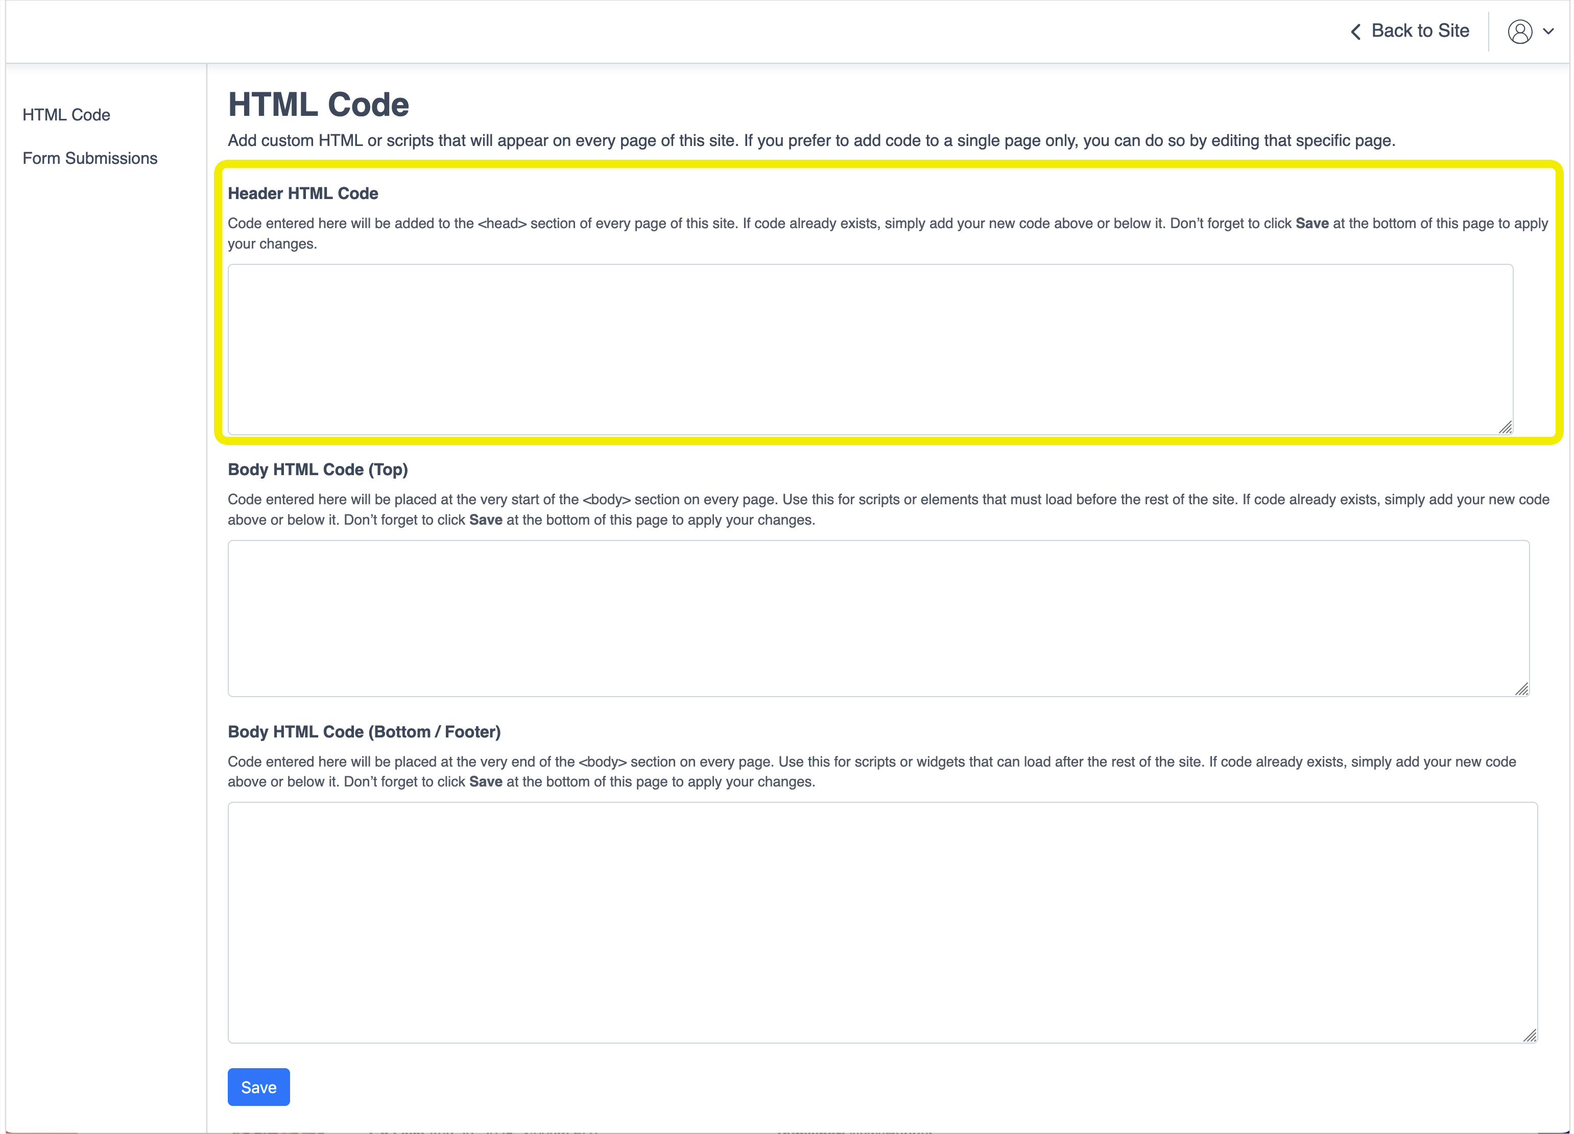Click the Save button

[258, 1087]
